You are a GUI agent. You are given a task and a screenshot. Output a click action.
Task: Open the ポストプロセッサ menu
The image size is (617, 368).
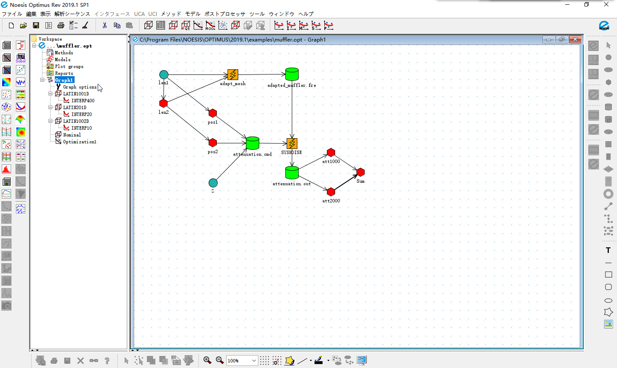coord(225,14)
